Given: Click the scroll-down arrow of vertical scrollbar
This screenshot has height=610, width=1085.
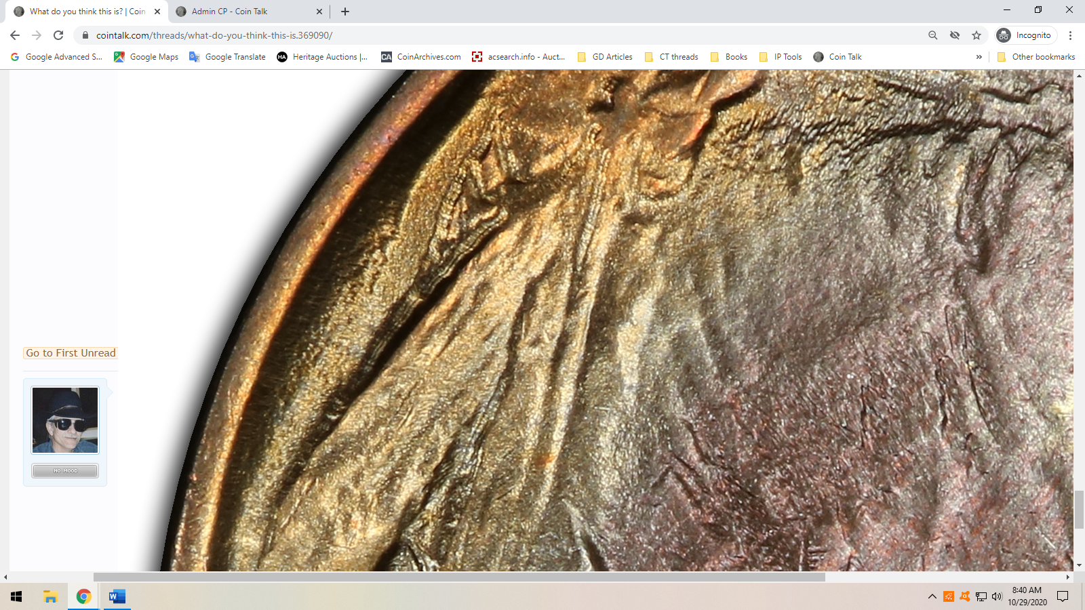Looking at the screenshot, I should [x=1079, y=565].
